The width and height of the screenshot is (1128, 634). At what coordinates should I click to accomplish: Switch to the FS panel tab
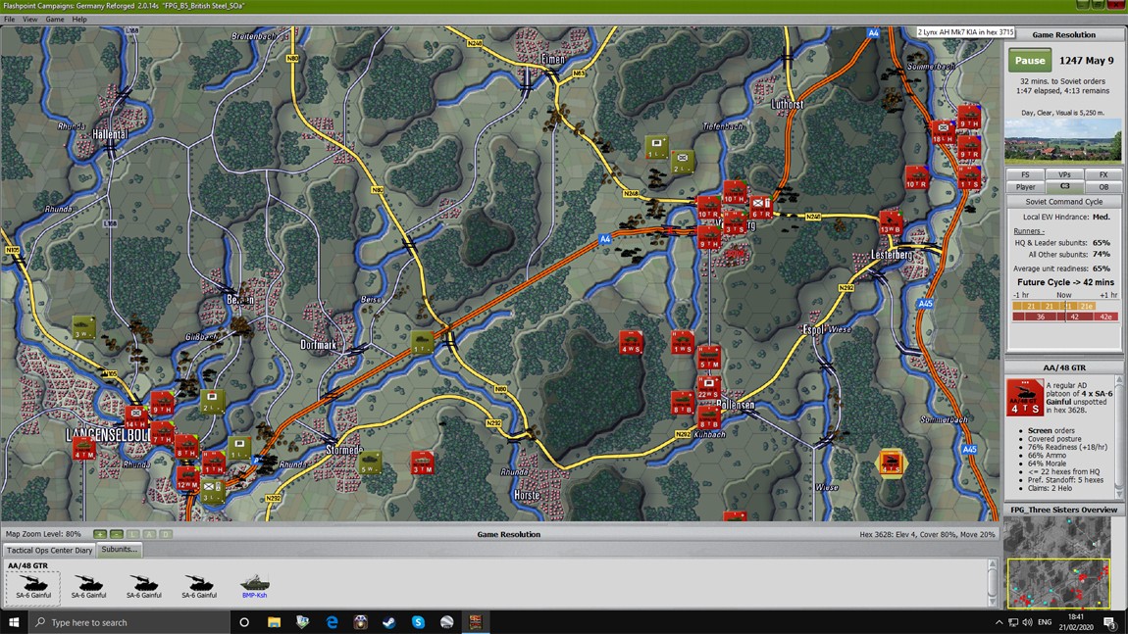(1025, 174)
